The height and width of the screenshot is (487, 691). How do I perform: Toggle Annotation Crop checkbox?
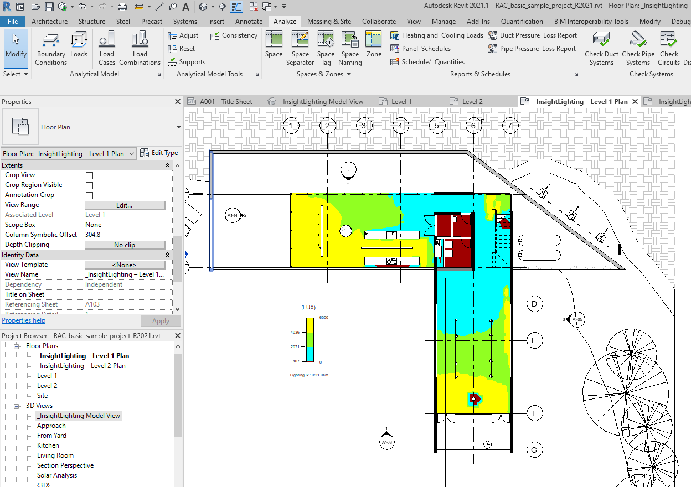coord(89,195)
